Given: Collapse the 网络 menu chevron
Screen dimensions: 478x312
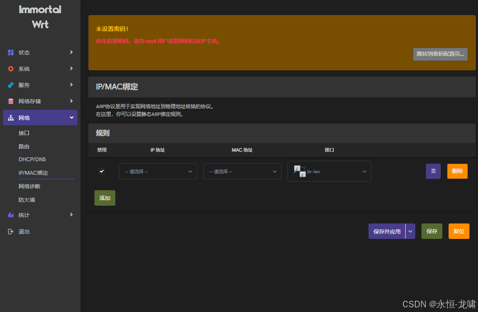Looking at the screenshot, I should point(71,118).
